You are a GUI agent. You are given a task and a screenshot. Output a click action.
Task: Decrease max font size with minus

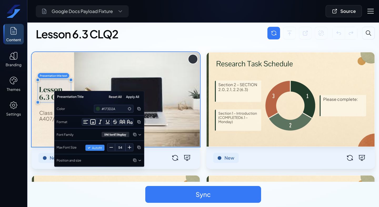click(x=111, y=147)
